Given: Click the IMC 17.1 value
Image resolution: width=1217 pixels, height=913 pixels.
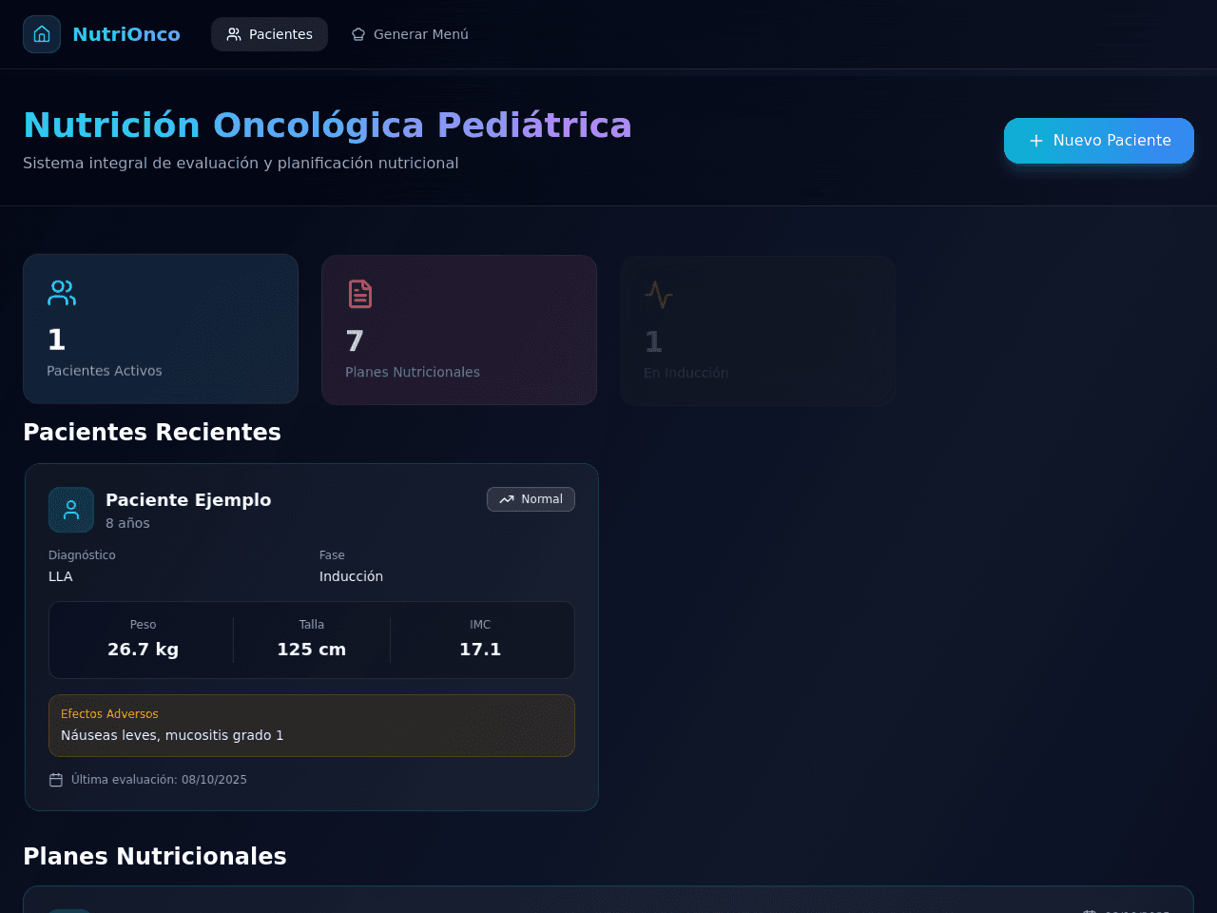Looking at the screenshot, I should click(480, 650).
